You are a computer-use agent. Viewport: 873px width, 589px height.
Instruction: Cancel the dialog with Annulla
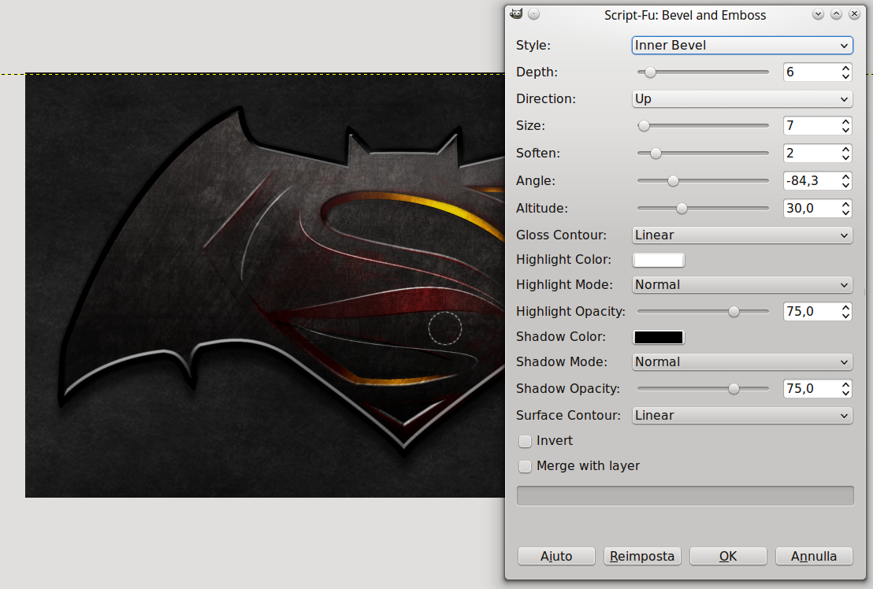coord(813,556)
